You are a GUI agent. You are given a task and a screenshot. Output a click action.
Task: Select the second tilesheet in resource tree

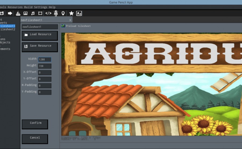(x=8, y=29)
